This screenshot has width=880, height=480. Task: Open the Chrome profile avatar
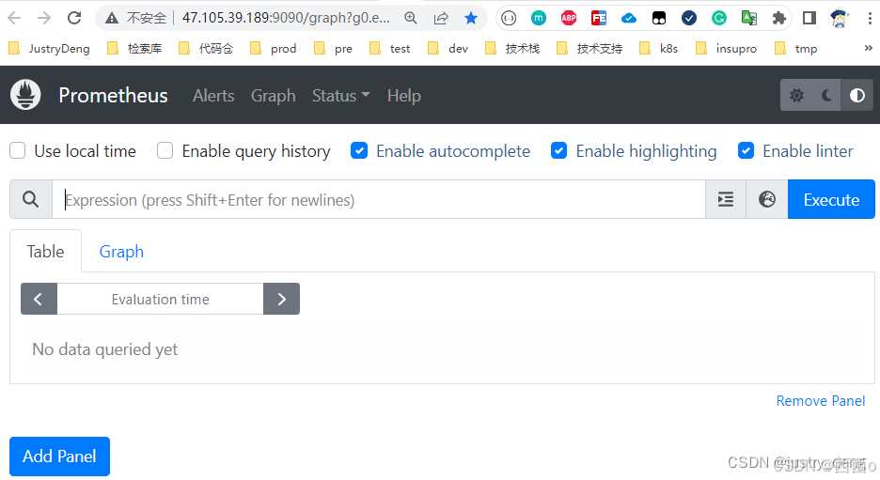[x=840, y=18]
